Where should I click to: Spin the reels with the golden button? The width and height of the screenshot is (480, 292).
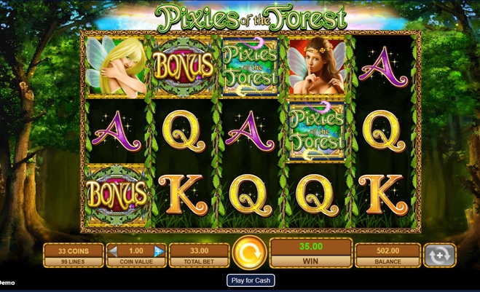click(250, 253)
